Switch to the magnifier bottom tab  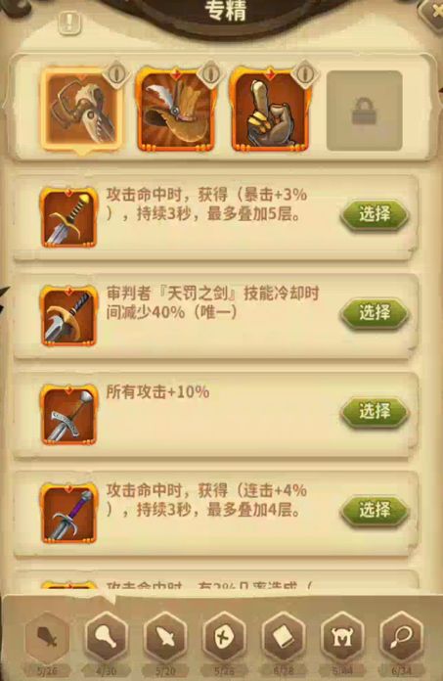(x=401, y=638)
